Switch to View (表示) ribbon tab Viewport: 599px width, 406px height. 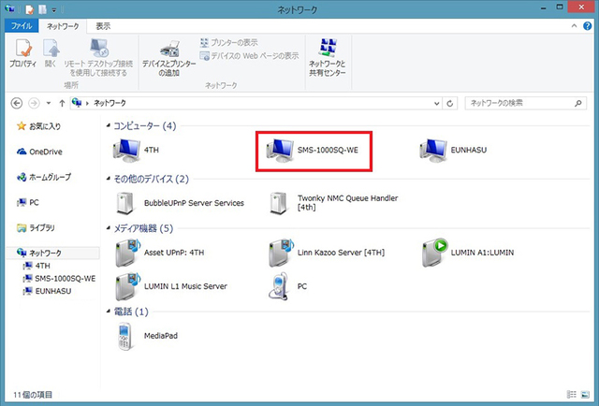click(103, 26)
